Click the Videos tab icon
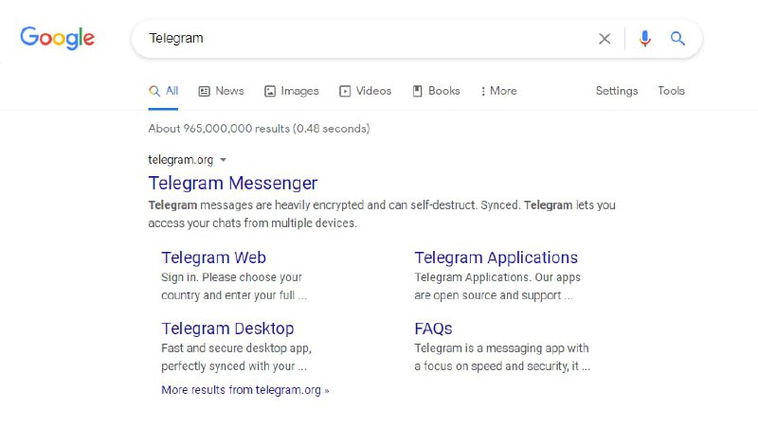758x427 pixels. pyautogui.click(x=345, y=91)
